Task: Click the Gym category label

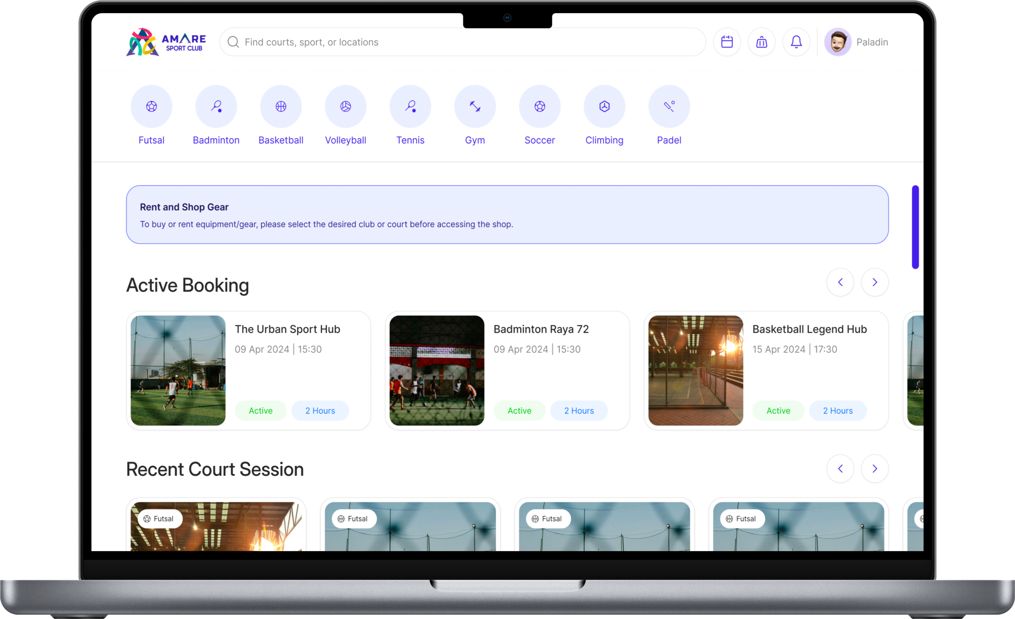Action: point(474,140)
